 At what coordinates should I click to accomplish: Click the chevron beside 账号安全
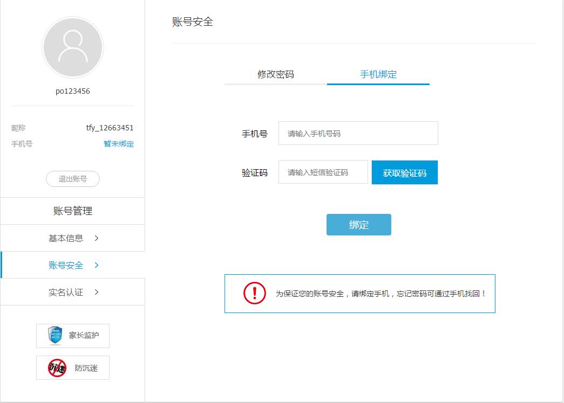coord(97,265)
